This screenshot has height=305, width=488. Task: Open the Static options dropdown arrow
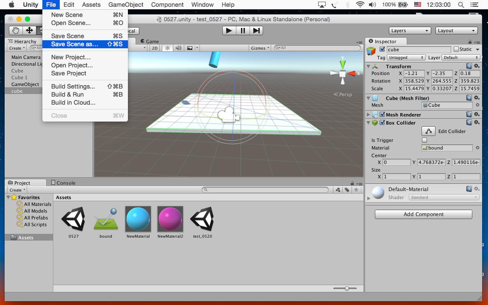[x=477, y=49]
